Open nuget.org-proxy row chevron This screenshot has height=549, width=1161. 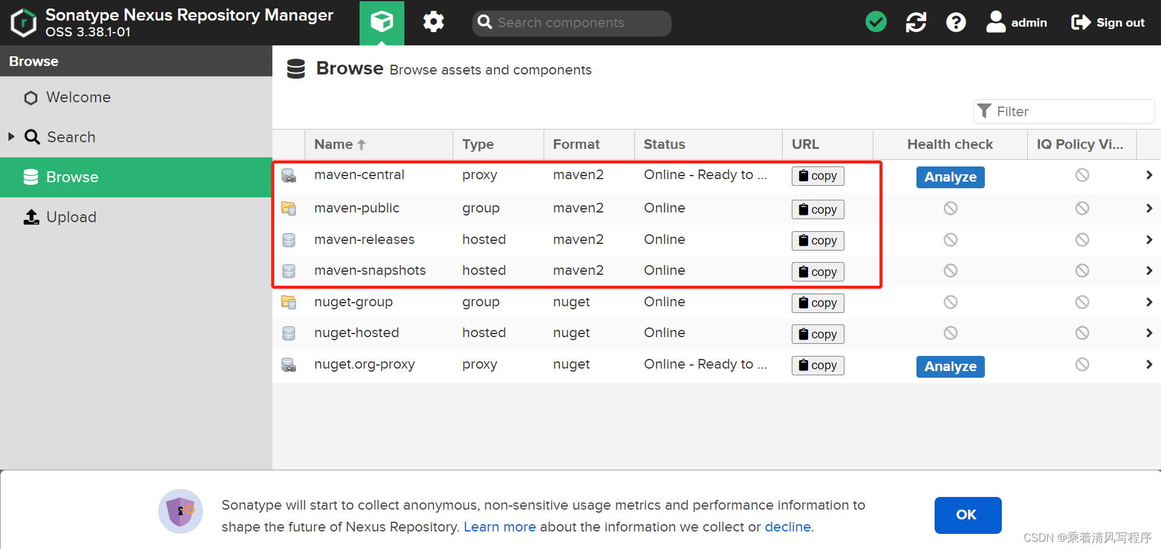click(1149, 364)
